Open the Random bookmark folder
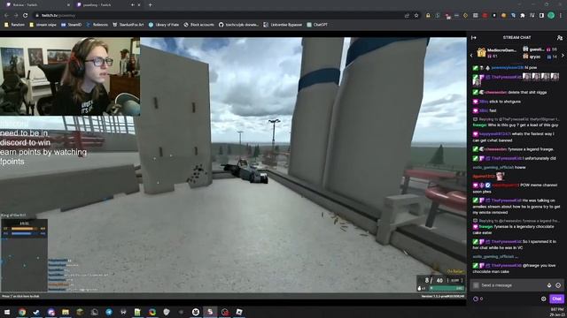 coord(14,25)
